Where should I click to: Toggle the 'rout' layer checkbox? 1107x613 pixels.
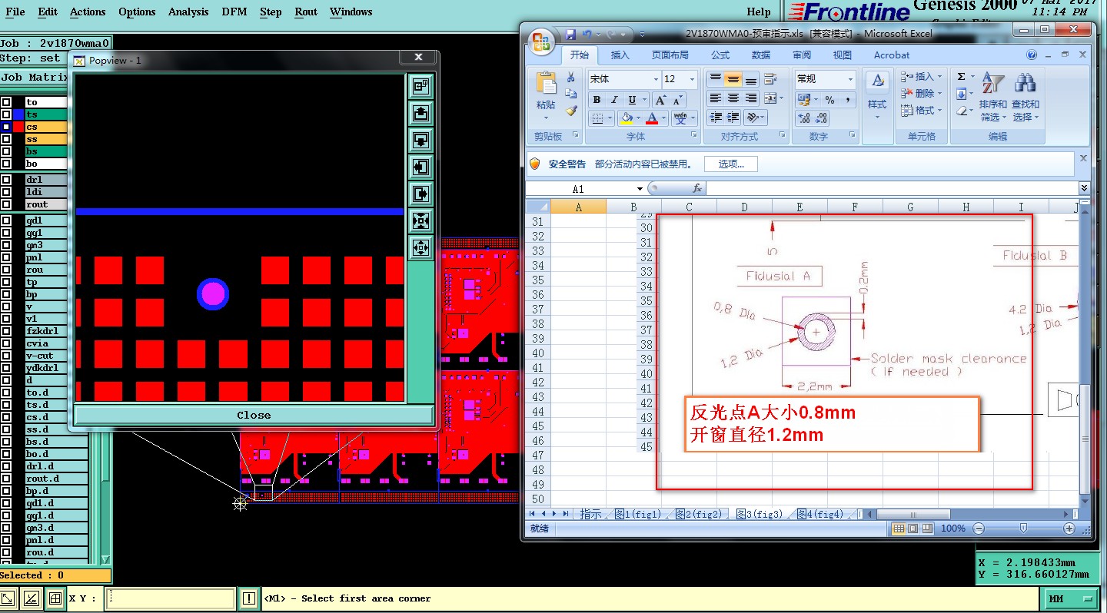[6, 204]
